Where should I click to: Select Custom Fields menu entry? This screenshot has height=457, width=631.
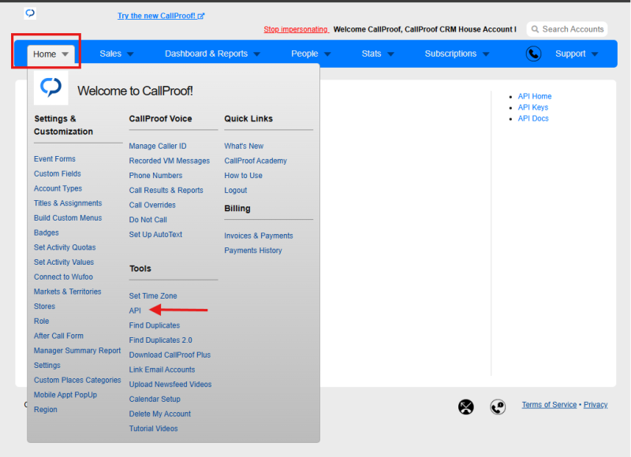57,173
